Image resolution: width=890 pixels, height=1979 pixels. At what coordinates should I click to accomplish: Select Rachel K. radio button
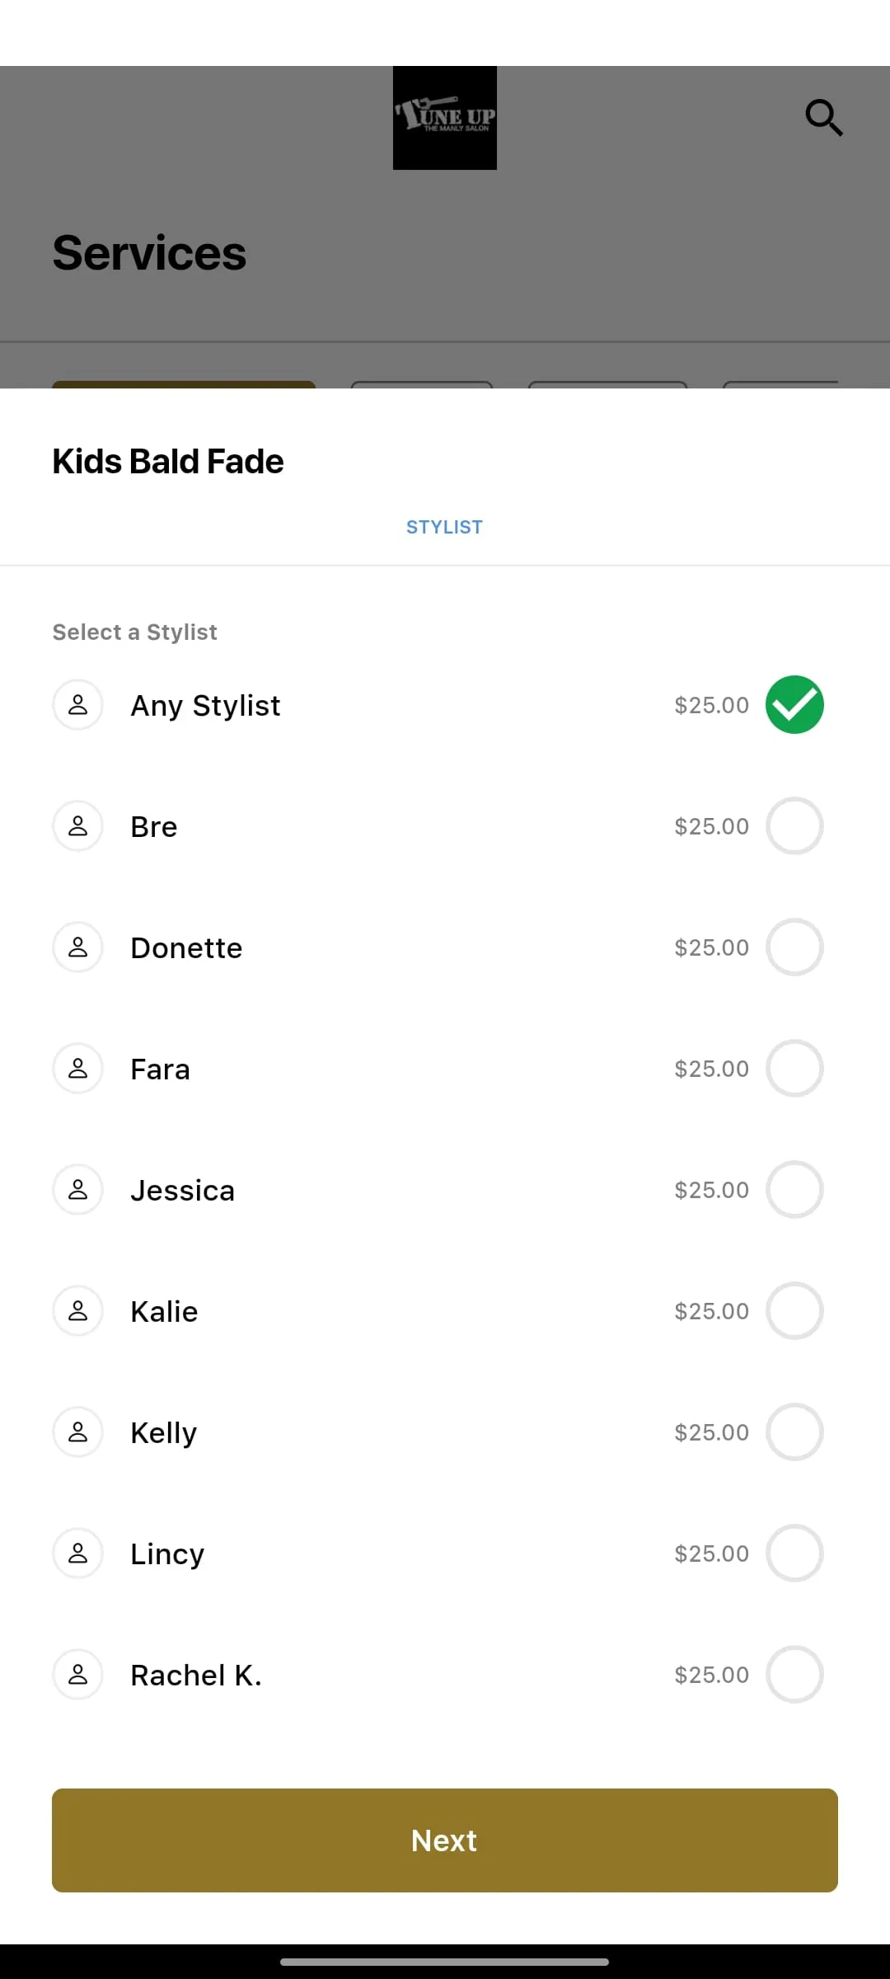794,1675
